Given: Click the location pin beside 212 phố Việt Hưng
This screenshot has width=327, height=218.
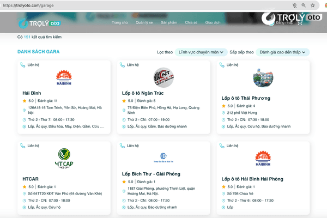Looking at the screenshot, I should click(223, 113).
